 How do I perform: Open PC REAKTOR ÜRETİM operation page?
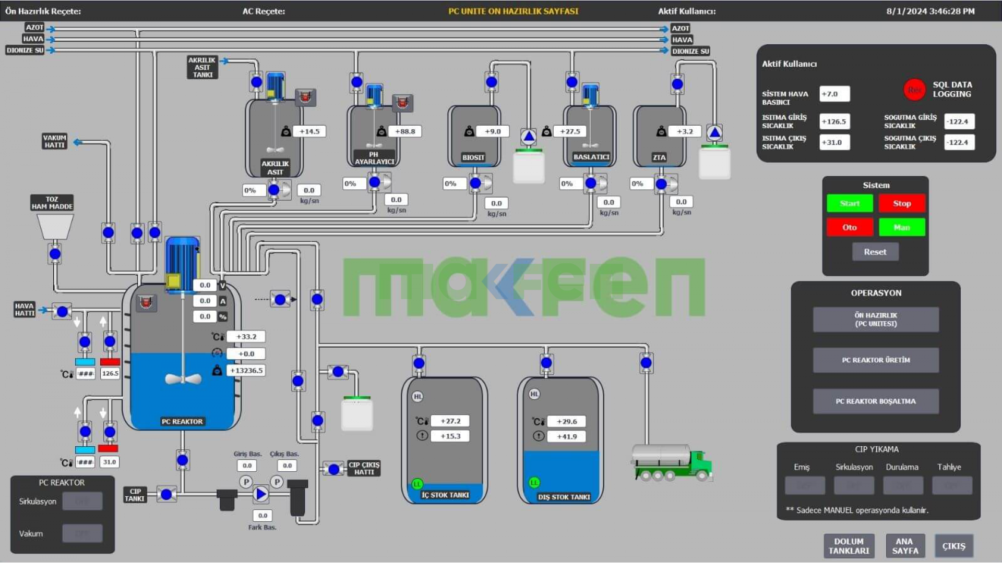875,360
